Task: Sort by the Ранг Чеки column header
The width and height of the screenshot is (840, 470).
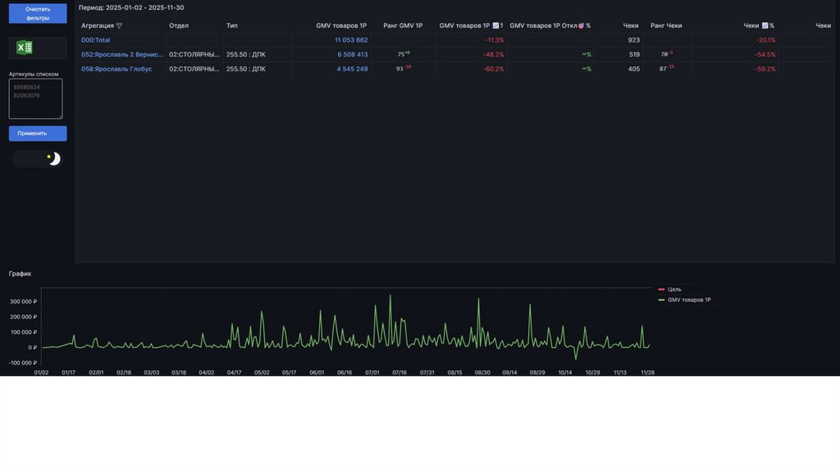Action: [665, 25]
